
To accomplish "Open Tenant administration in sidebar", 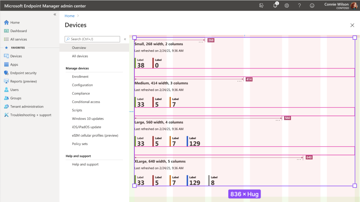I will 27,107.
